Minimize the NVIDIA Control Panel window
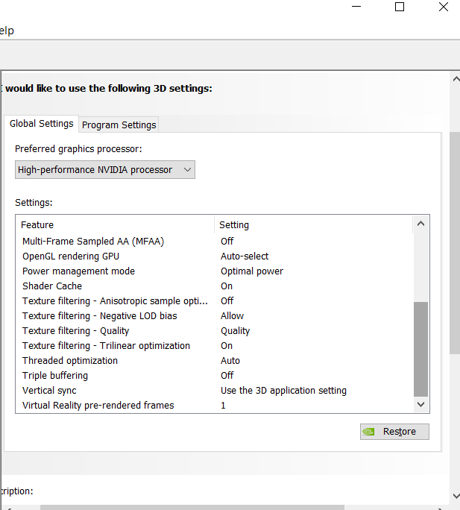Viewport: 460px width, 510px height. point(356,7)
